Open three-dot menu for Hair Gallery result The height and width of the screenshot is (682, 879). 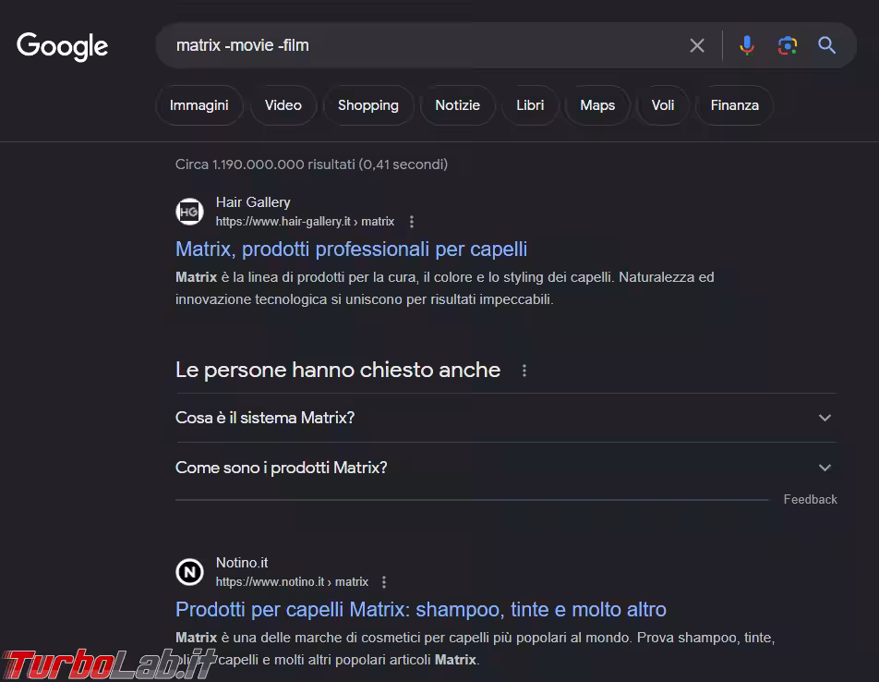click(412, 222)
